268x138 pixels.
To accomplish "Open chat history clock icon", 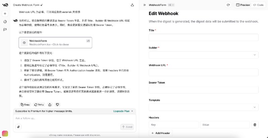I will click(5, 22).
